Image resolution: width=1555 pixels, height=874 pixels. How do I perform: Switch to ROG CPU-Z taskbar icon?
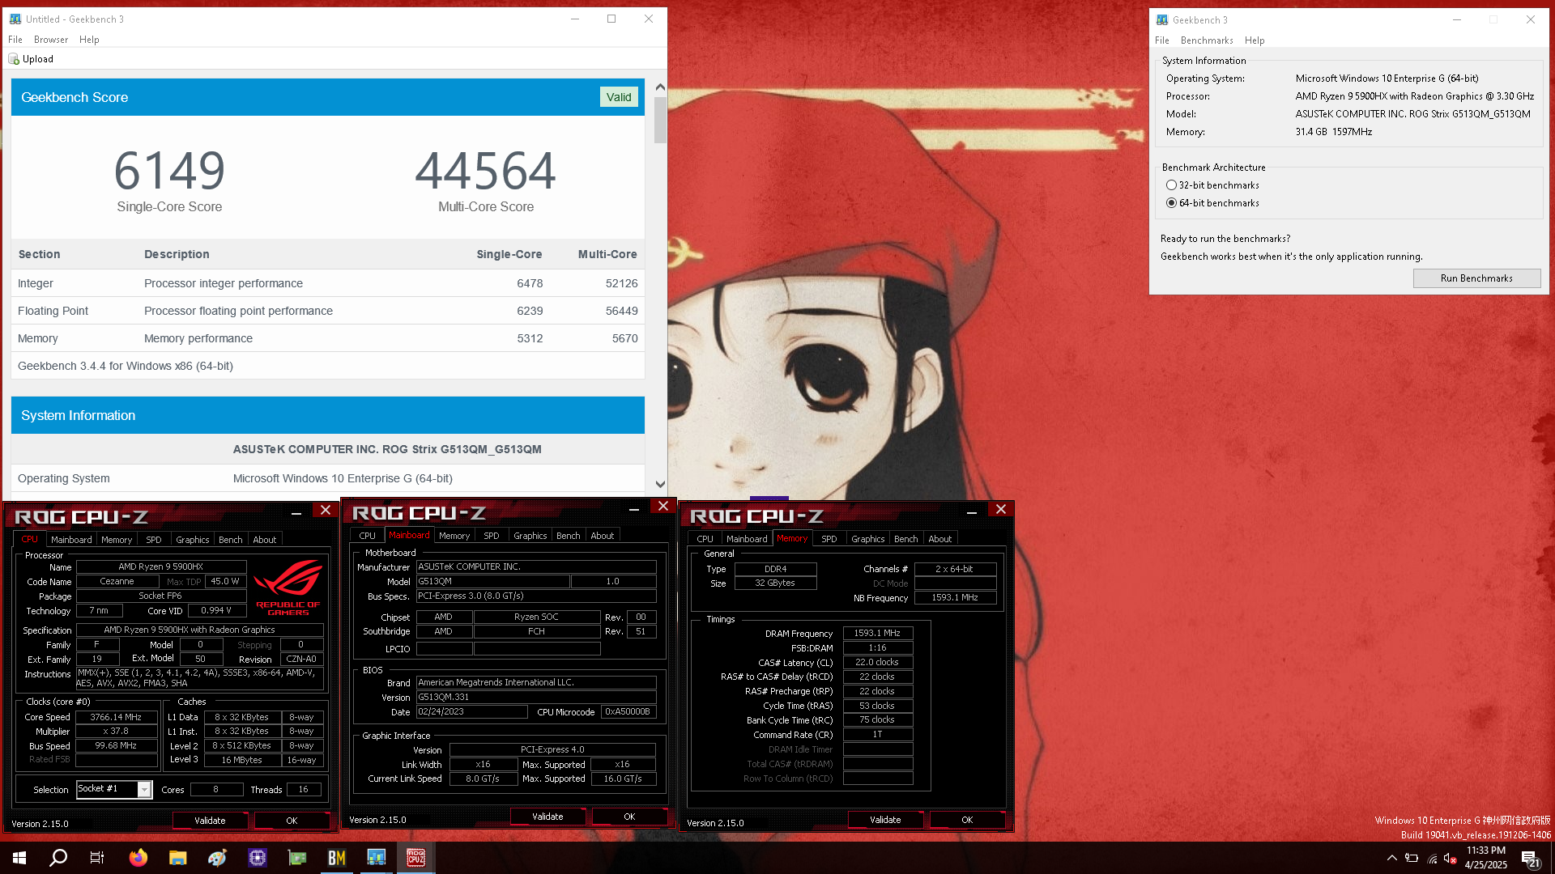(416, 858)
